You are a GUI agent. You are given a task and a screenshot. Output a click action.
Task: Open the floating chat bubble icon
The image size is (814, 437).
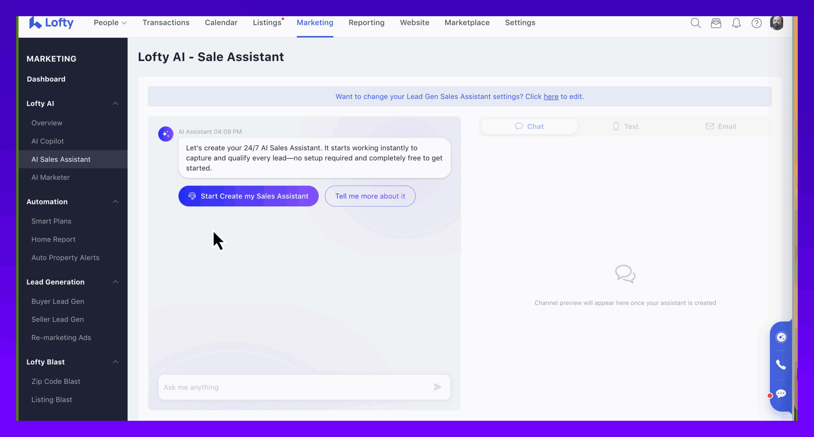(781, 393)
